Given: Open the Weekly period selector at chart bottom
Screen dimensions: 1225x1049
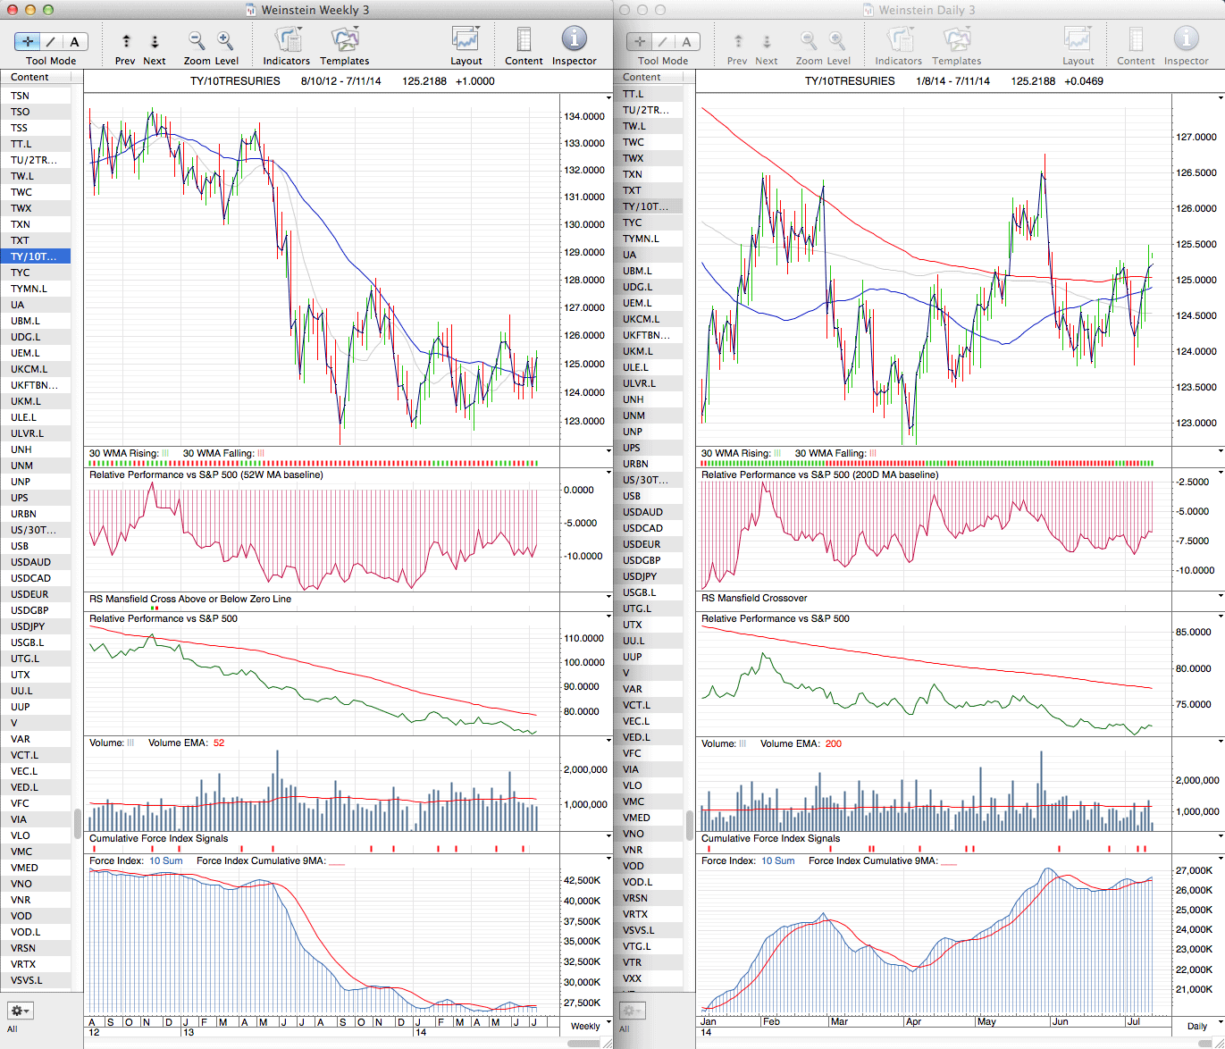Looking at the screenshot, I should (591, 1026).
